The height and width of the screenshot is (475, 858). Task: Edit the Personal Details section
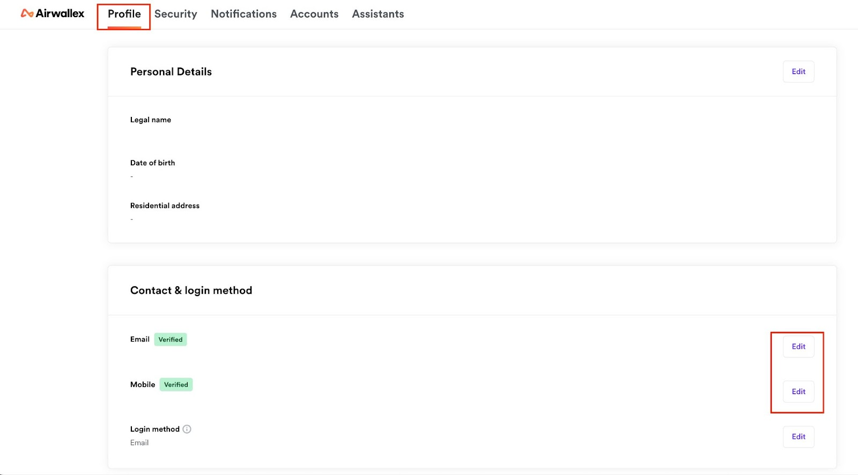point(798,72)
